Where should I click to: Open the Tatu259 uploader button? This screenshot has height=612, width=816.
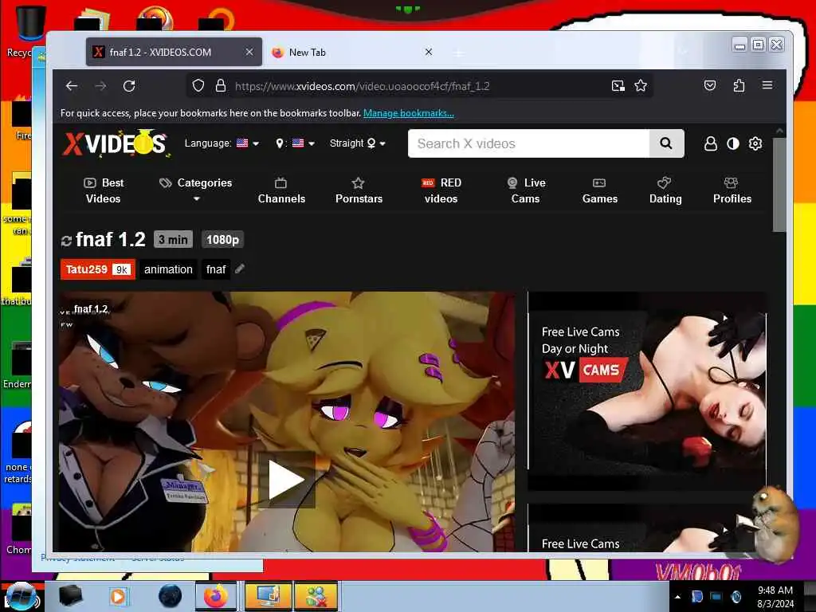(x=98, y=269)
